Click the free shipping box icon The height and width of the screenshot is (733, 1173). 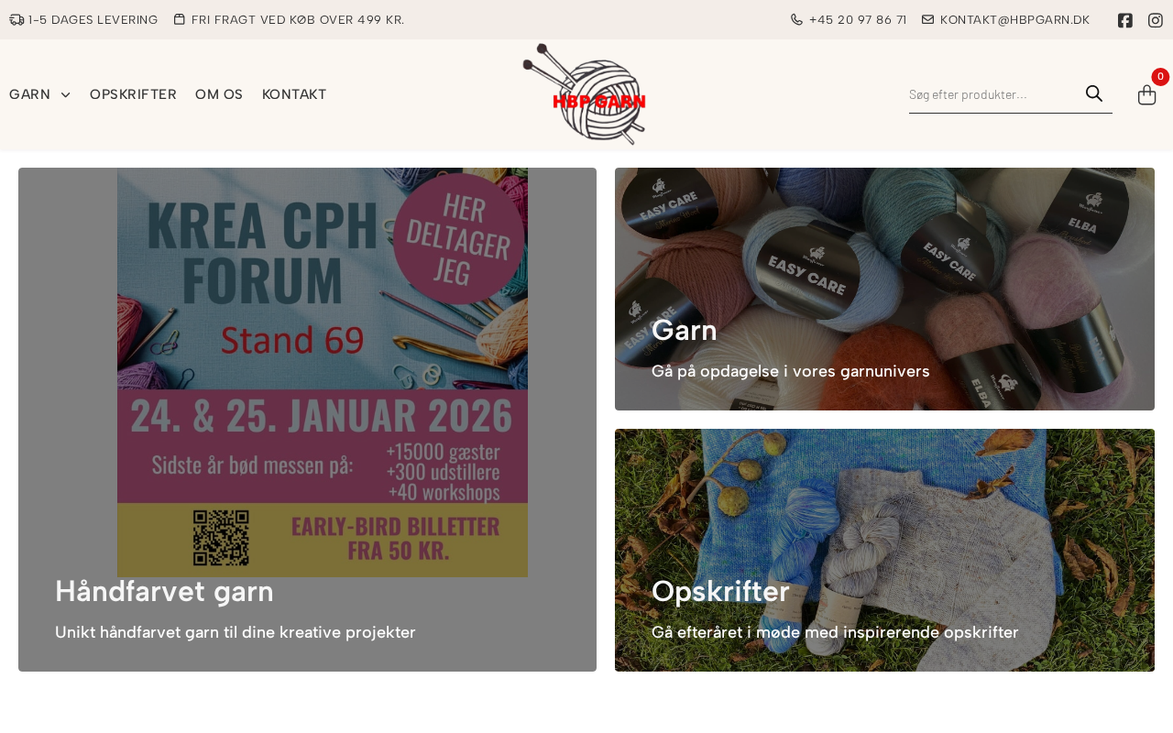coord(180,19)
